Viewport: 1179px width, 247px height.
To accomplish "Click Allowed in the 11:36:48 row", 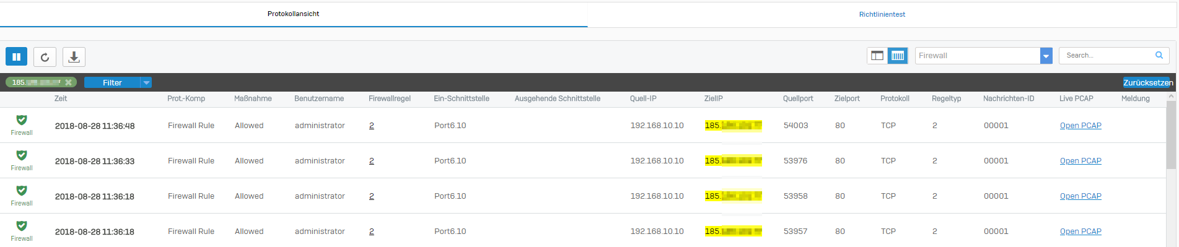I will 249,125.
